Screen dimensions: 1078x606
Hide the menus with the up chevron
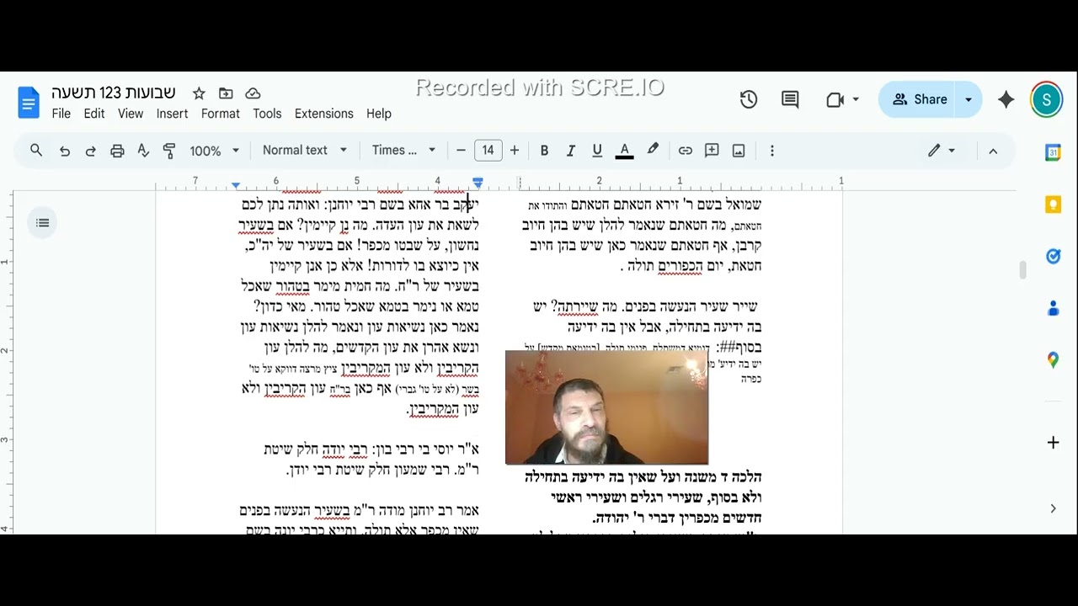pyautogui.click(x=993, y=151)
